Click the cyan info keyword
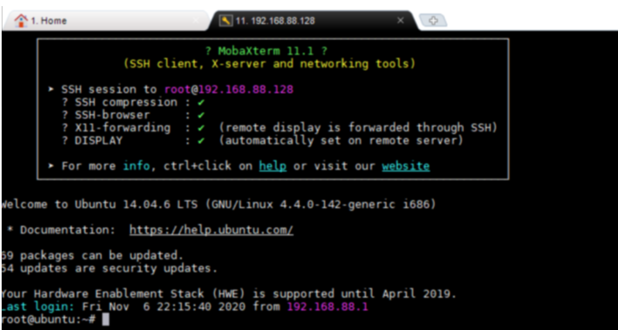 [136, 166]
